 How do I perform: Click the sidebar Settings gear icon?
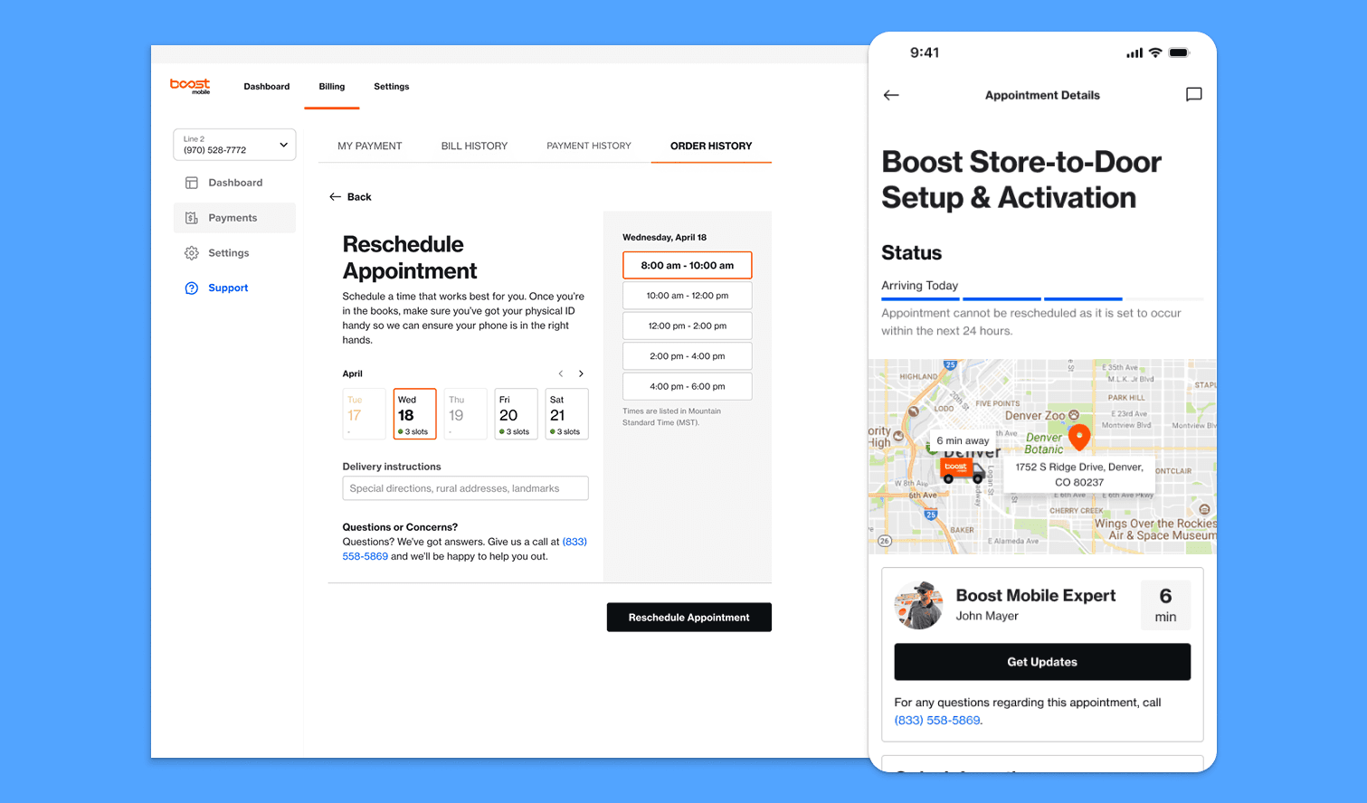coord(192,253)
